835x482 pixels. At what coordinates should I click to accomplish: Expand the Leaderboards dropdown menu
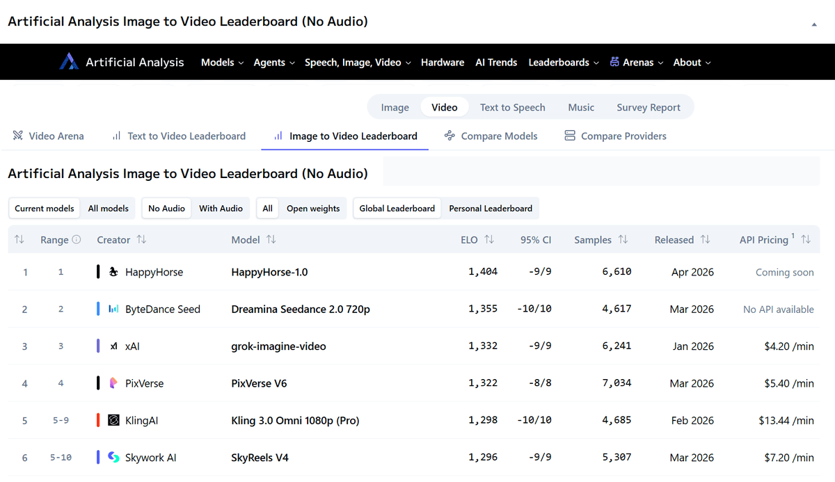564,62
